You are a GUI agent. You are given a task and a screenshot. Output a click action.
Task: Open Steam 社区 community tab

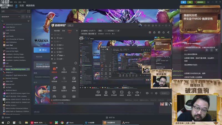22,6
